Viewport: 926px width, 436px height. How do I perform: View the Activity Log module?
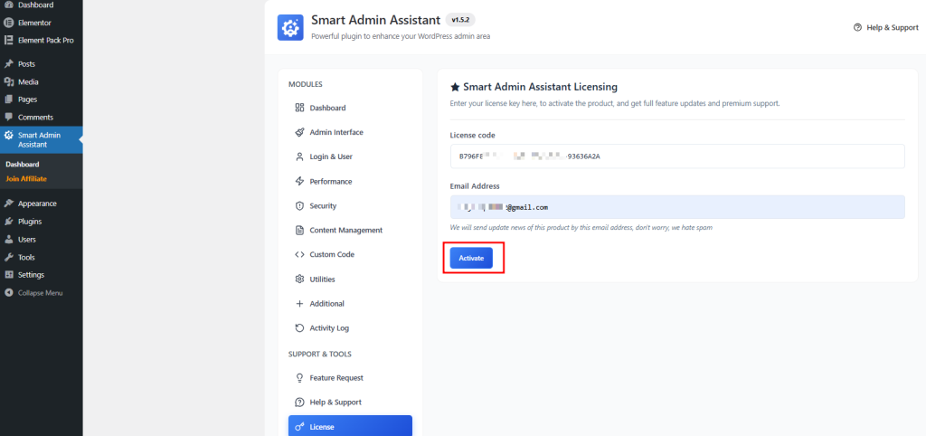(350, 327)
